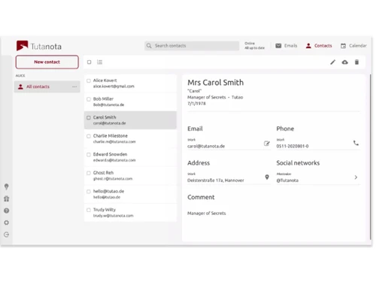Check the Charlie Milestone checkbox
The image size is (376, 282).
click(89, 136)
